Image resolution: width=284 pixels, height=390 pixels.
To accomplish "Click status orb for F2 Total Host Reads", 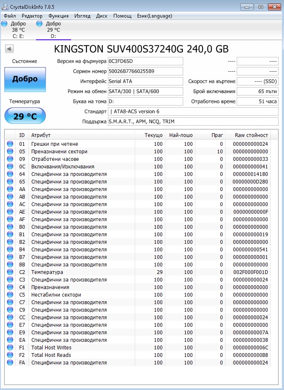I will tap(10, 355).
